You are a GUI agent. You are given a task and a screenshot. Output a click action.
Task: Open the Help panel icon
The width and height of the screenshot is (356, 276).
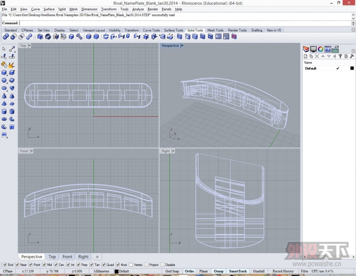tap(328, 49)
